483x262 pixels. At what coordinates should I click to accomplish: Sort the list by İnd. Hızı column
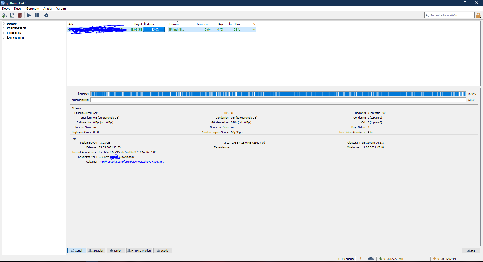tap(232, 24)
